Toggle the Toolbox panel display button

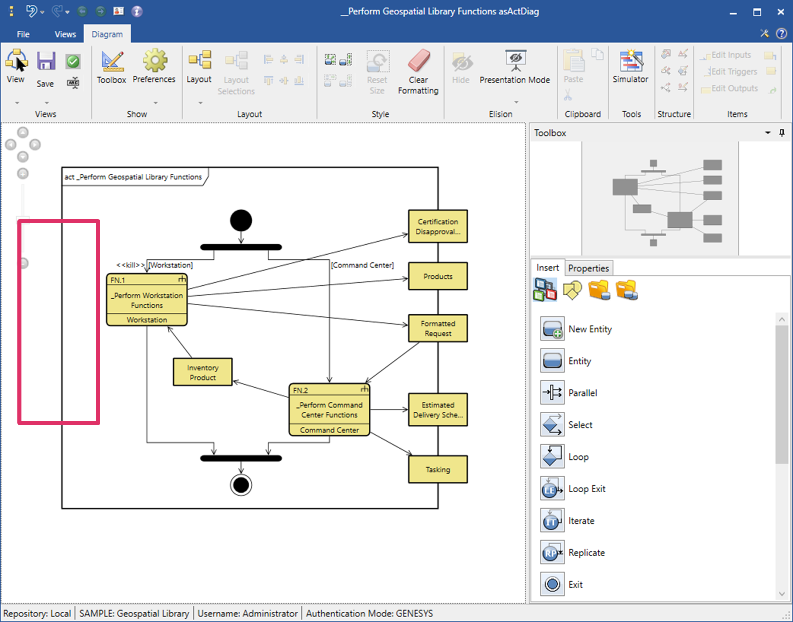coord(112,61)
